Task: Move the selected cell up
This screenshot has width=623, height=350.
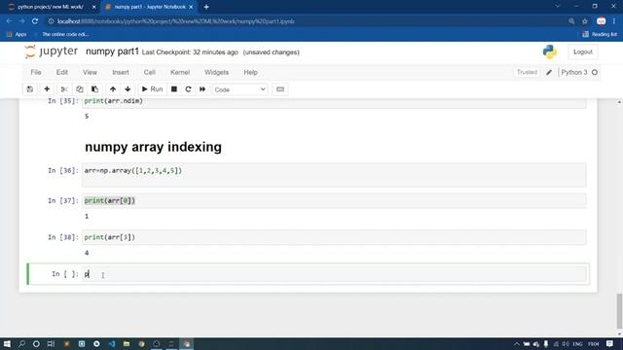Action: 113,89
